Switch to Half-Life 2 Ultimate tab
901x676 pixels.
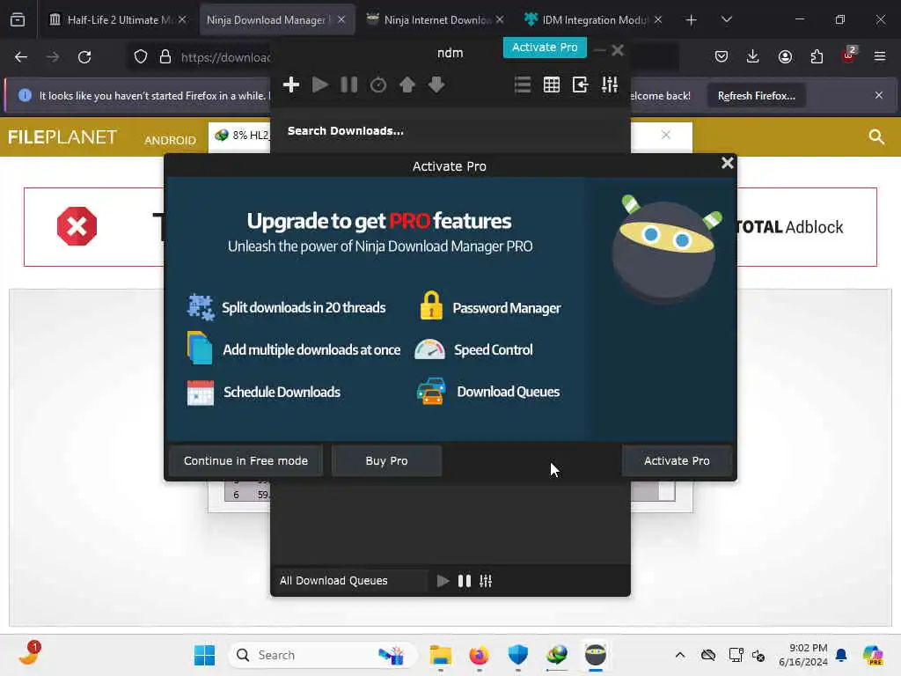[117, 19]
